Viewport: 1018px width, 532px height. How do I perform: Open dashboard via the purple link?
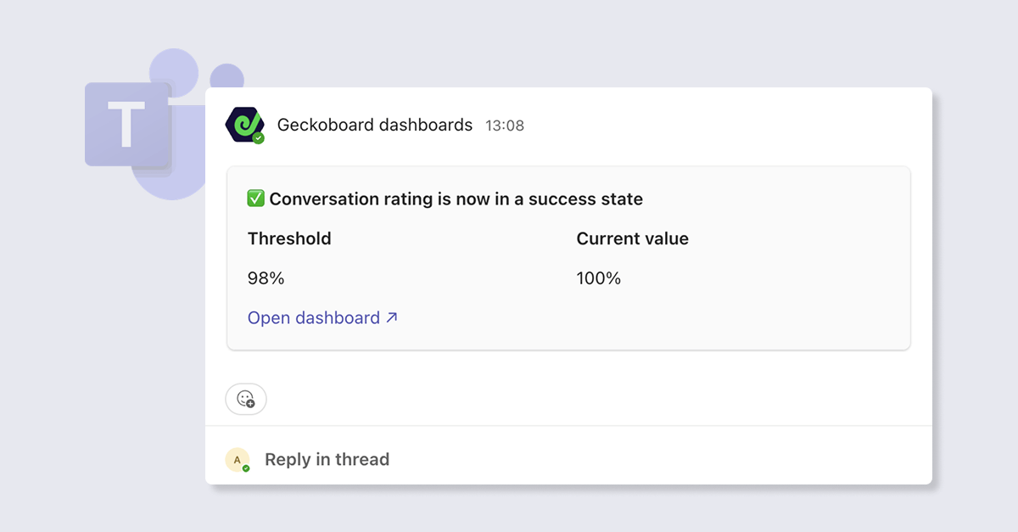pyautogui.click(x=312, y=317)
